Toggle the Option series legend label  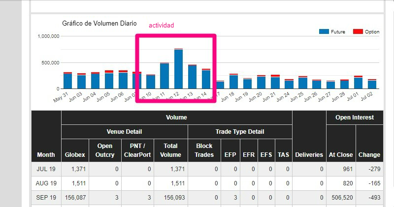click(372, 32)
